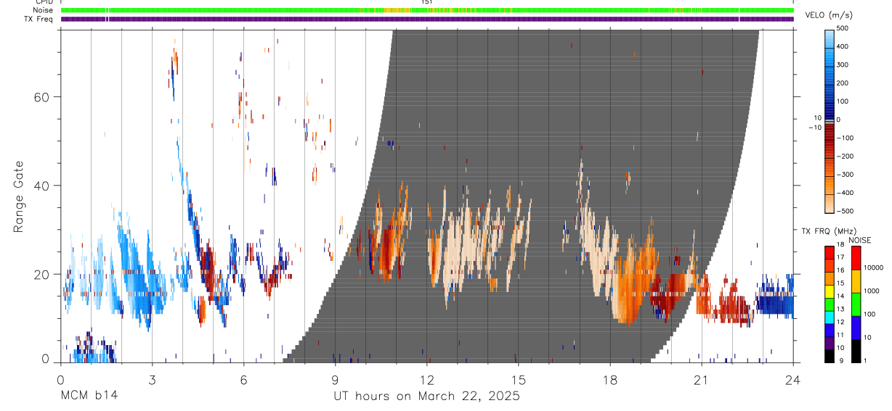The height and width of the screenshot is (411, 892).
Task: Click the 'UT hours on March 22, 2025' title
Action: pos(426,397)
